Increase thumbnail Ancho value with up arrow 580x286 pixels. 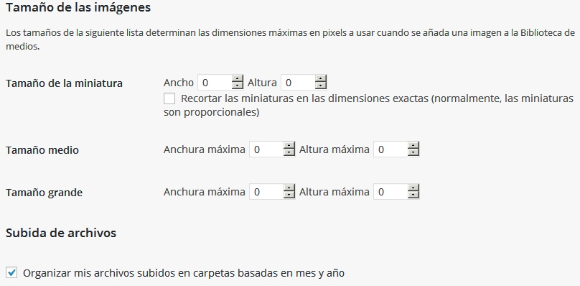pyautogui.click(x=237, y=78)
